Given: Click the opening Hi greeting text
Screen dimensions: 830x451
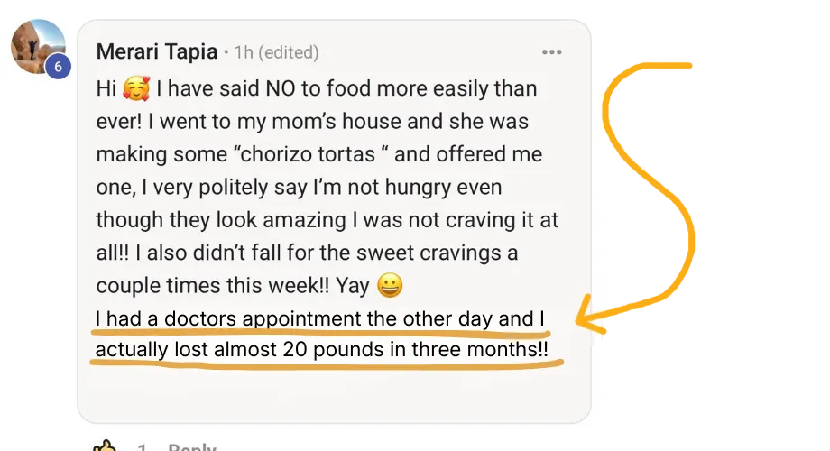Looking at the screenshot, I should (106, 88).
